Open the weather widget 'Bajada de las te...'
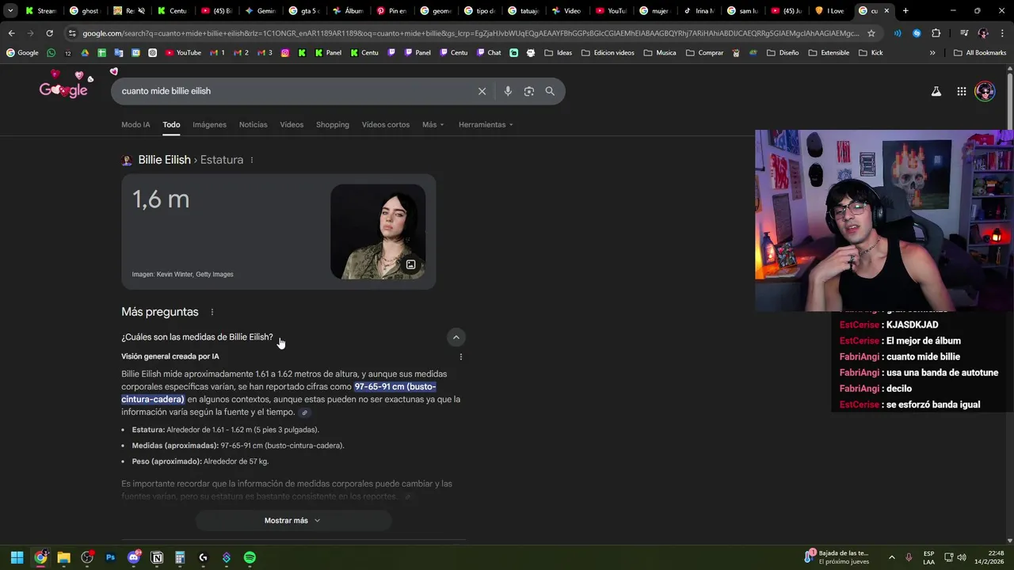The height and width of the screenshot is (570, 1014). [x=837, y=557]
